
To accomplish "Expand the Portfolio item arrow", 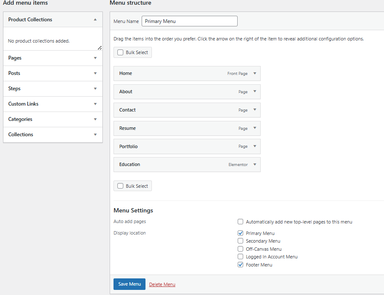I will pos(255,146).
